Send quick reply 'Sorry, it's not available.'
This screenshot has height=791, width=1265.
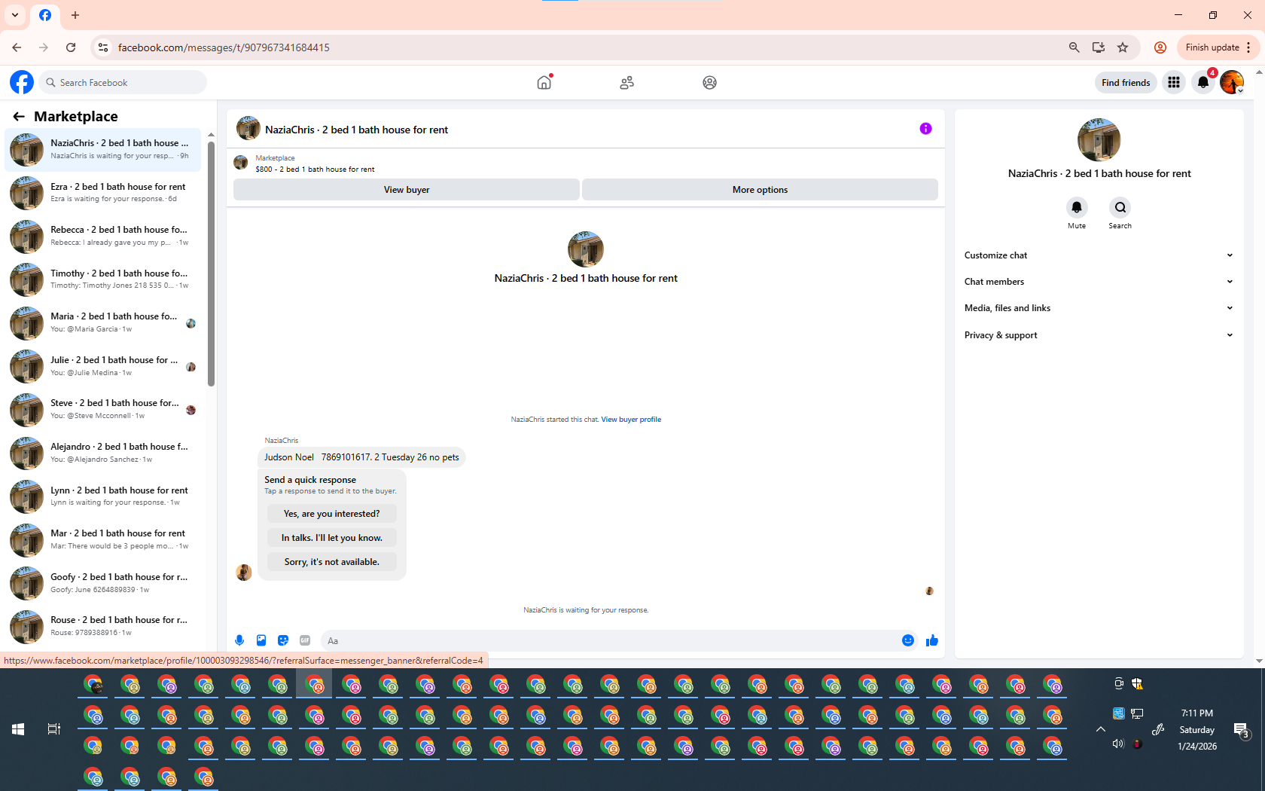(x=332, y=562)
